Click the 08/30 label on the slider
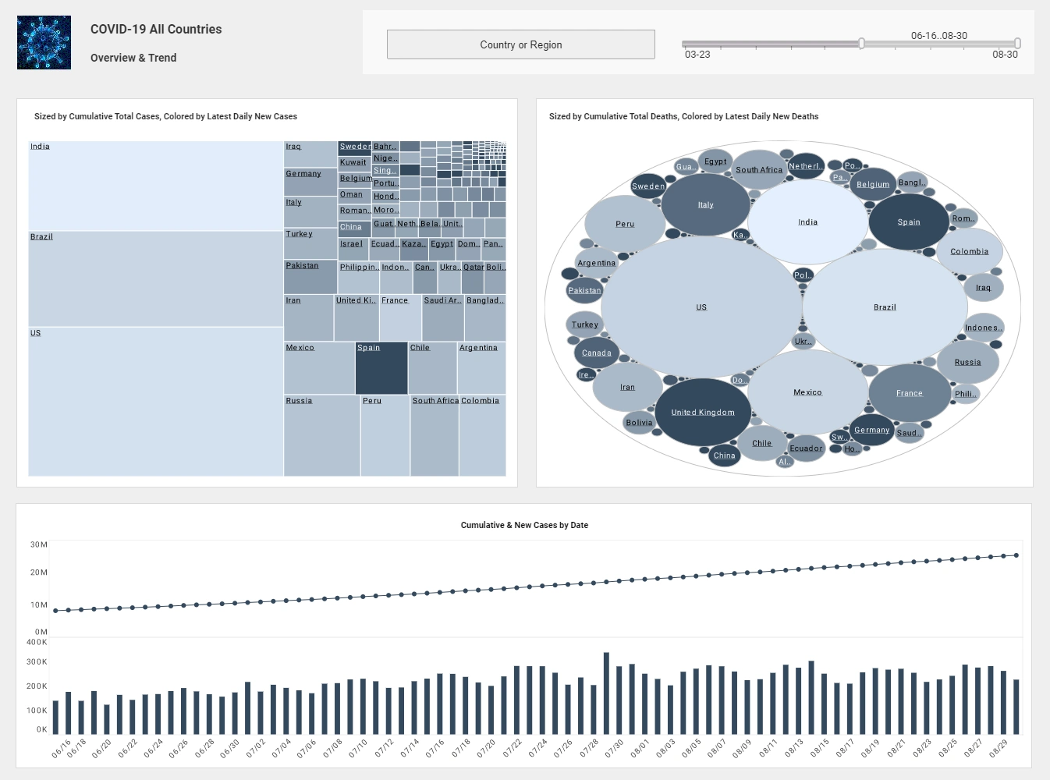Screen dimensions: 1050x780 pos(1006,55)
